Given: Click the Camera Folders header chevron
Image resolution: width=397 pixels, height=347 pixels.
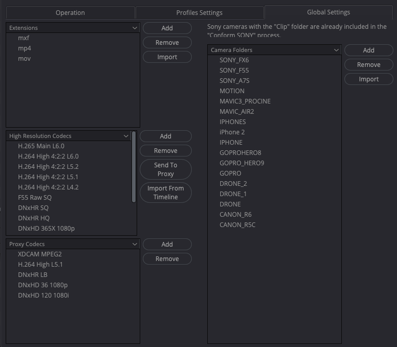Looking at the screenshot, I should pyautogui.click(x=336, y=50).
